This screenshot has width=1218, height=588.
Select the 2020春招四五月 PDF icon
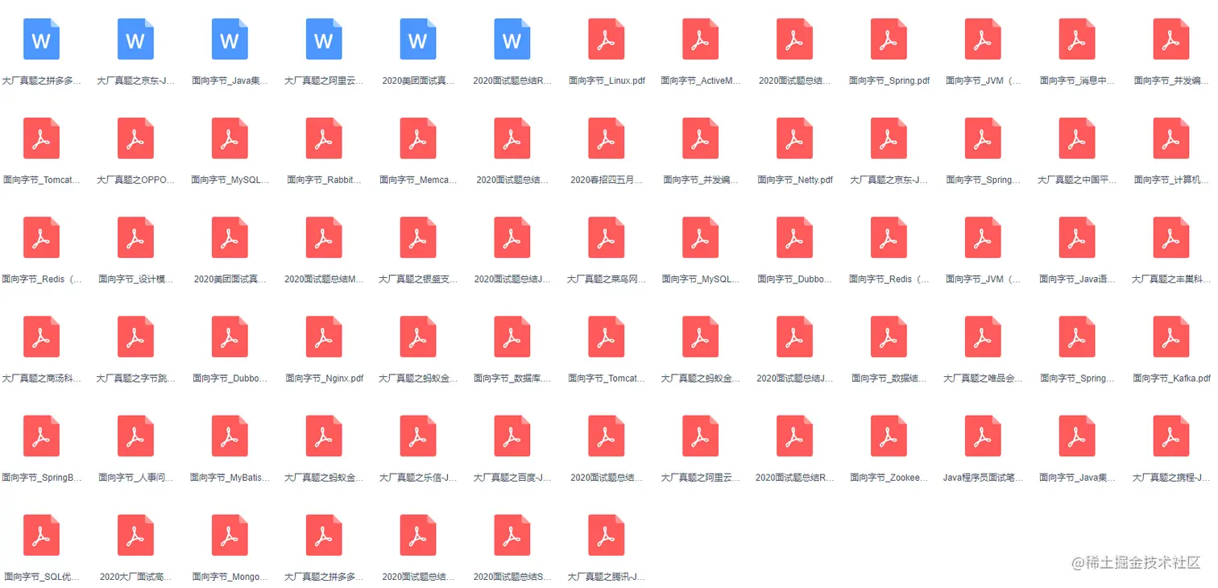[607, 138]
